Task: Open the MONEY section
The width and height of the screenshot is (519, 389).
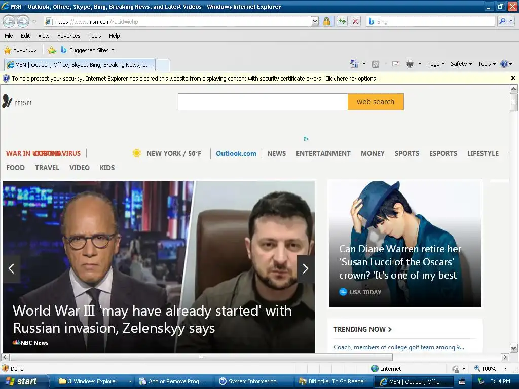Action: pos(373,153)
